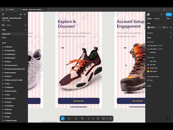The width and height of the screenshot is (173, 130).
Task: Open the Actions components tool
Action: 98,119
